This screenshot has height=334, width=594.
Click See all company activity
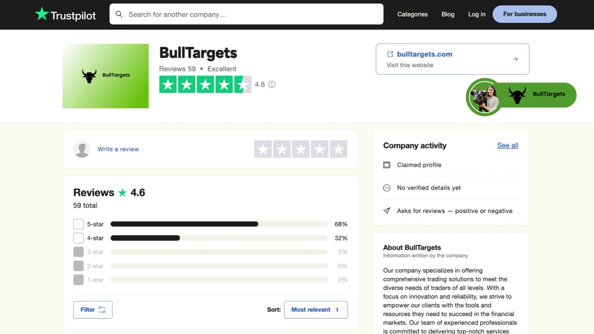coord(508,145)
